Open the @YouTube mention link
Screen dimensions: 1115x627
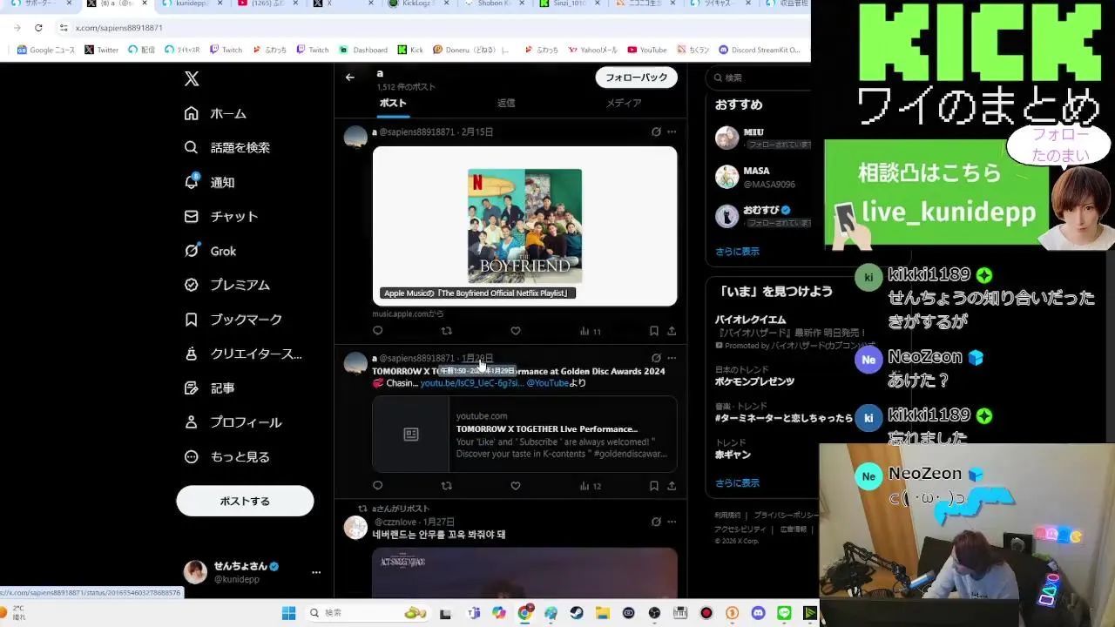tap(547, 383)
